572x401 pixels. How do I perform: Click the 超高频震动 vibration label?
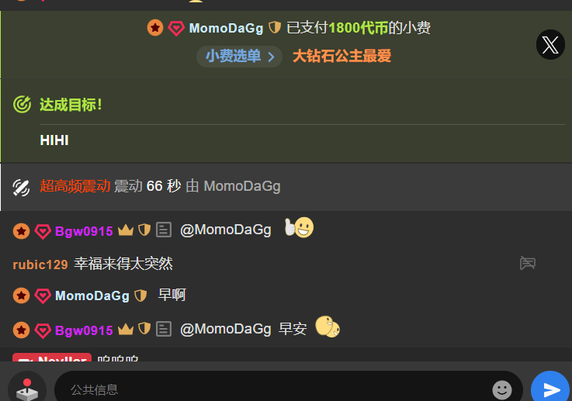[x=75, y=186]
